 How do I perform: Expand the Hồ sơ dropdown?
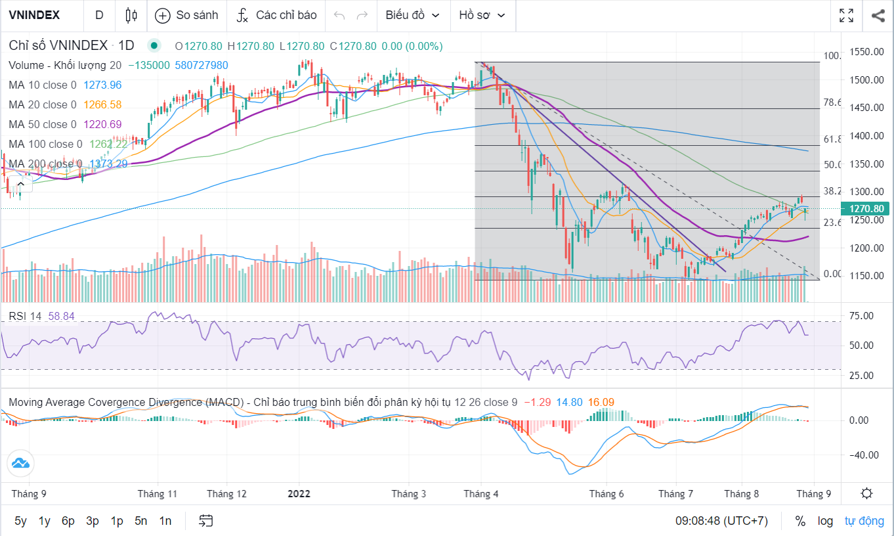tap(482, 15)
